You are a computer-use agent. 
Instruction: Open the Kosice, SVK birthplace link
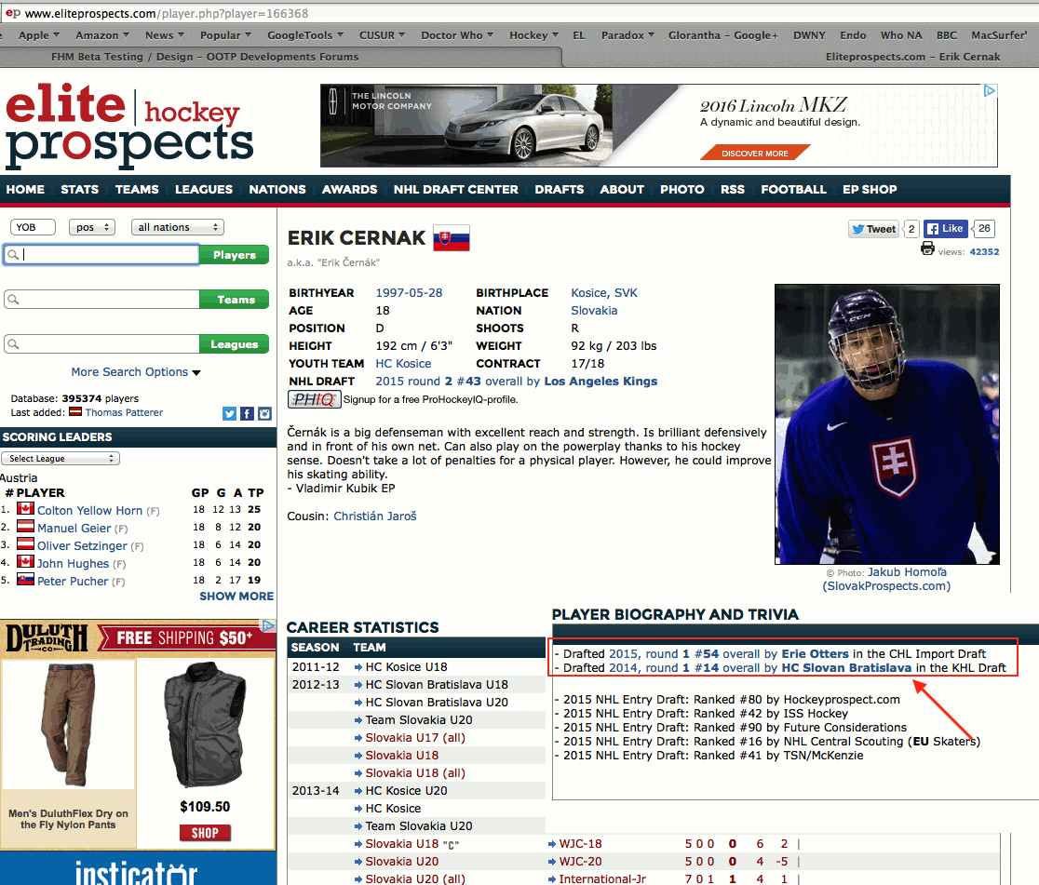(x=604, y=293)
